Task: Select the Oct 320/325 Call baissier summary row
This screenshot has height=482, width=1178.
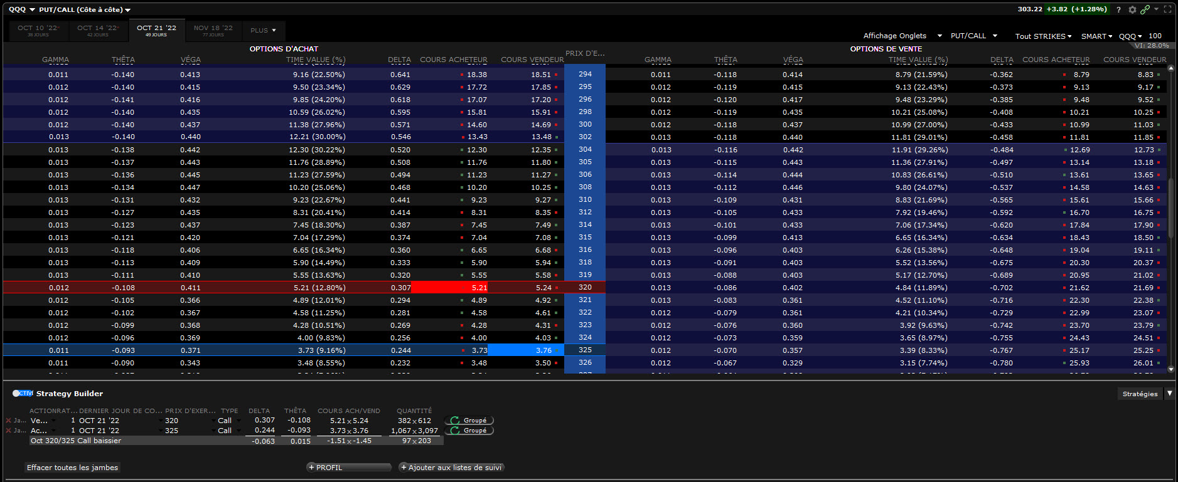Action: [x=236, y=441]
